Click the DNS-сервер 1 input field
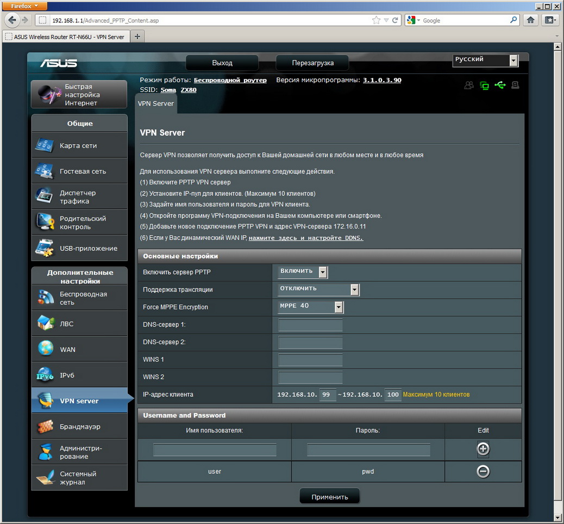The width and height of the screenshot is (564, 524). pos(310,325)
